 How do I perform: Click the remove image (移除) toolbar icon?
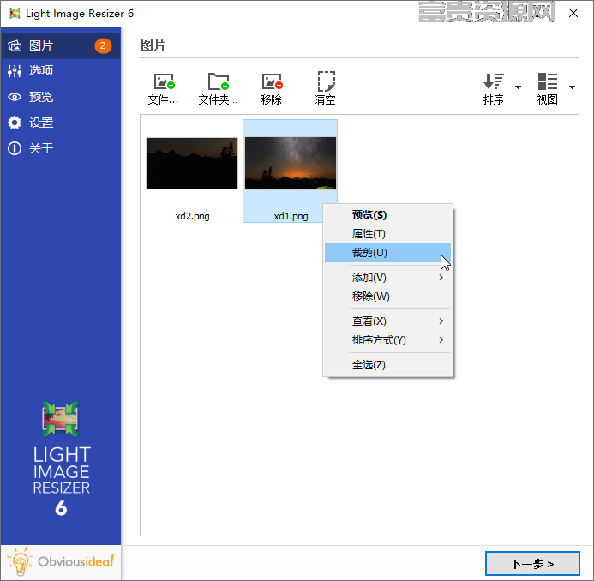[x=272, y=81]
